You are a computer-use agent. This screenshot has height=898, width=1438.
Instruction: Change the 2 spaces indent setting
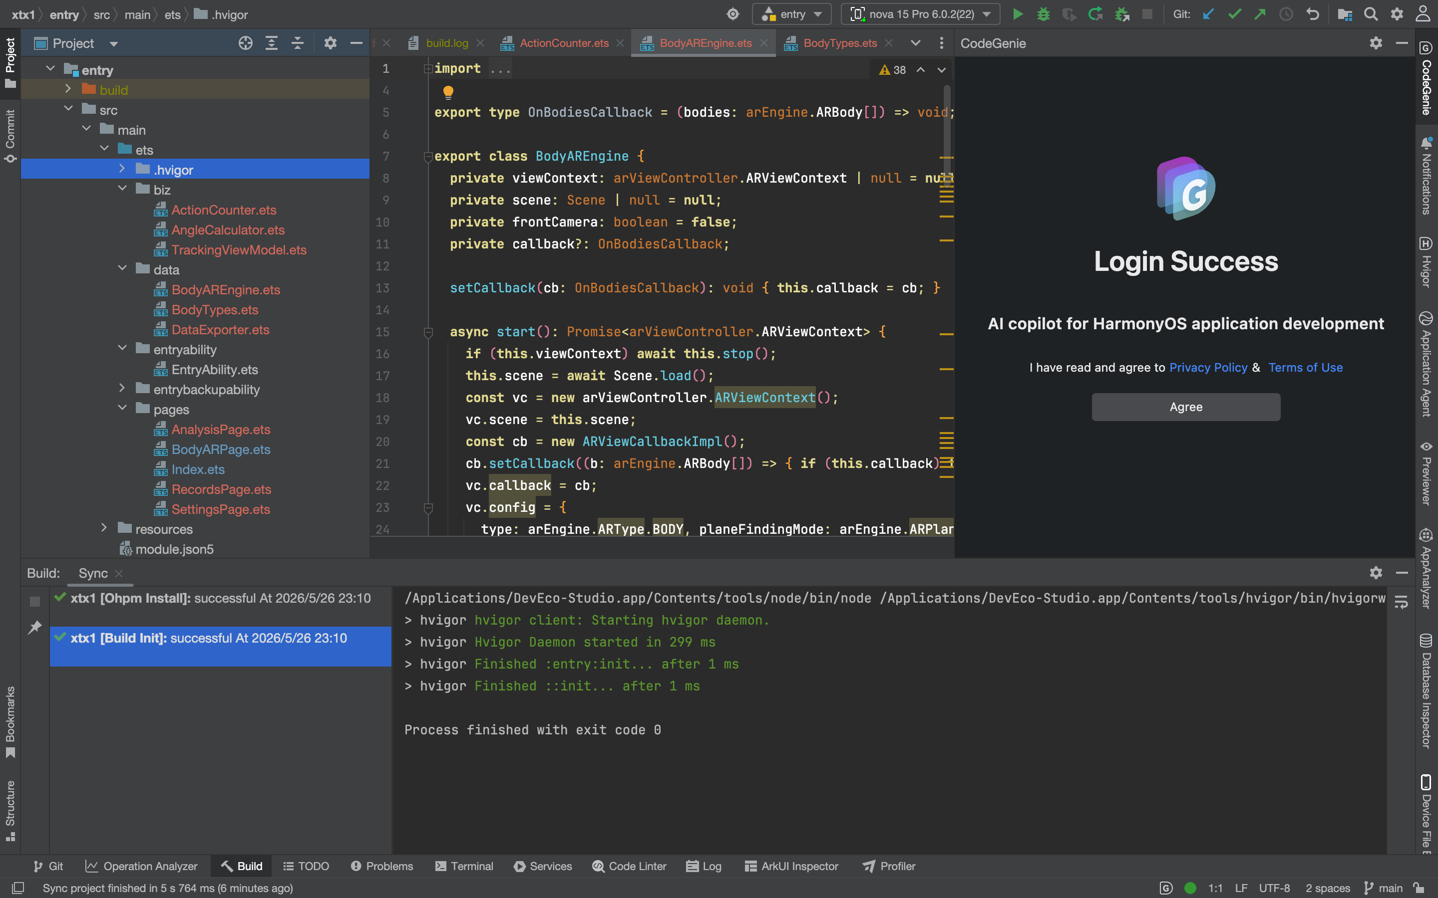click(x=1328, y=888)
